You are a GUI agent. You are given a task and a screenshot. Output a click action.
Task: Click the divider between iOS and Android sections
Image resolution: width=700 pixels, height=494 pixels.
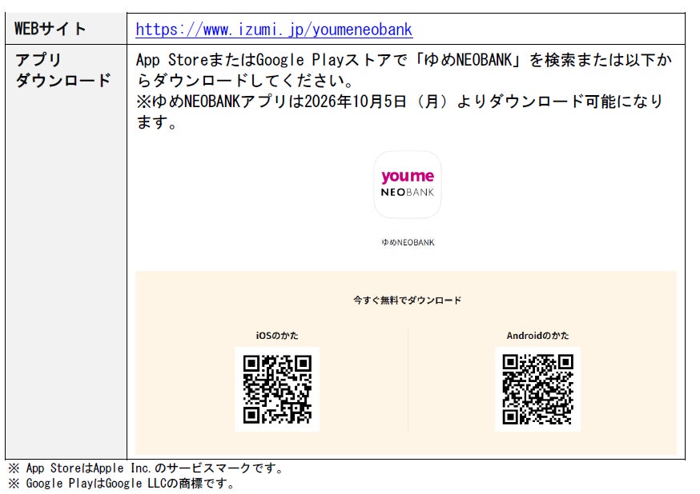pos(408,380)
